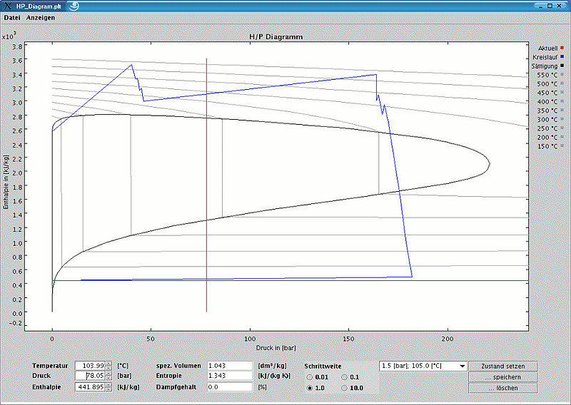Screen dimensions: 571x405
Task: Click the blue swirl icon in title bar
Action: (x=74, y=6)
